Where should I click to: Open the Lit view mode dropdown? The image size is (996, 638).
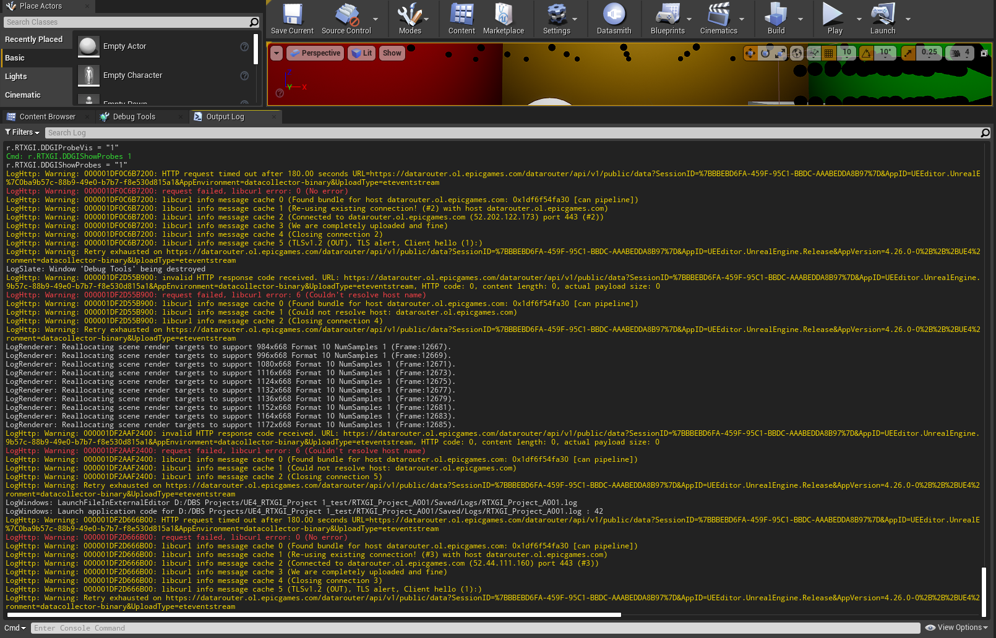pos(361,53)
